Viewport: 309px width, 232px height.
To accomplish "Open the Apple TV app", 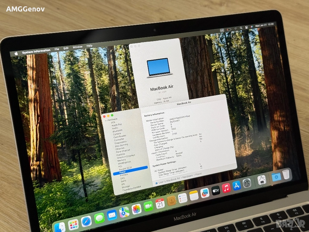I will coord(215,190).
